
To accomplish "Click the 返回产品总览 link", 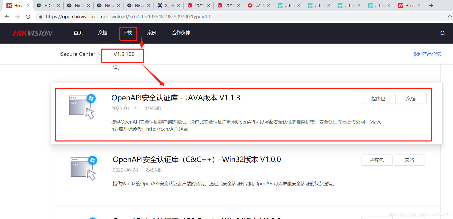I will pos(427,54).
